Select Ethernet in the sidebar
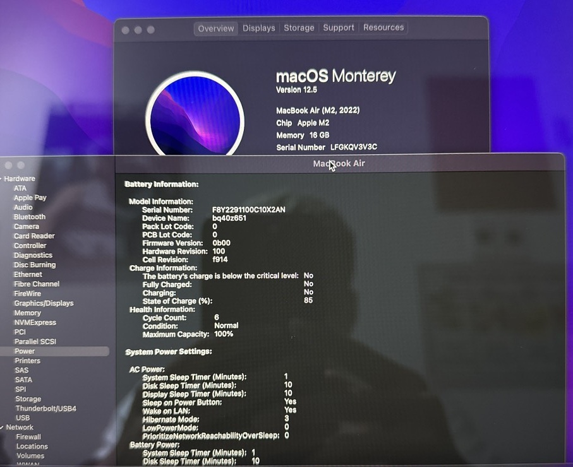573x467 pixels. [x=28, y=275]
